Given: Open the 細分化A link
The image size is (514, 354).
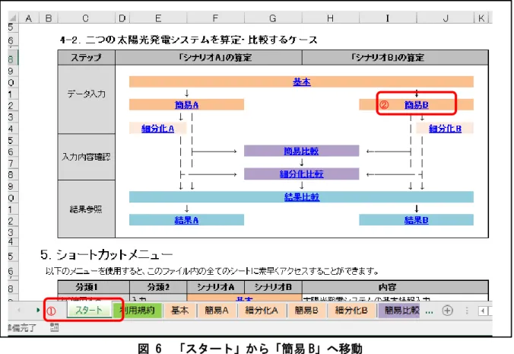Looking at the screenshot, I should point(157,129).
